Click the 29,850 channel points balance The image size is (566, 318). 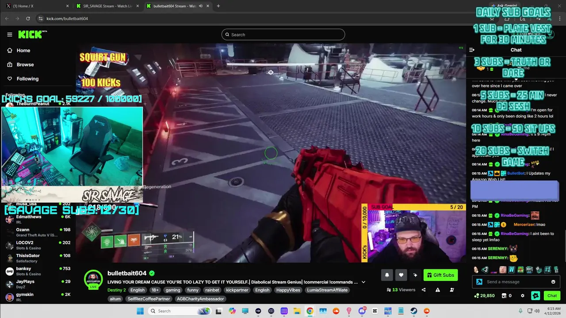coord(484,296)
